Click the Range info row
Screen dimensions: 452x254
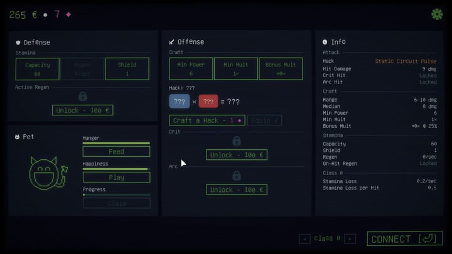(379, 100)
